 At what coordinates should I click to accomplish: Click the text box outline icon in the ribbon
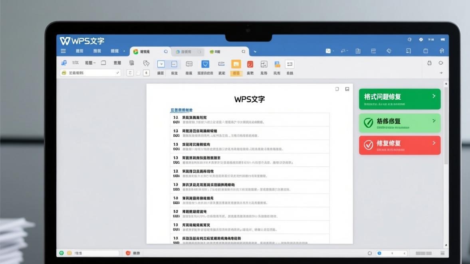189,64
